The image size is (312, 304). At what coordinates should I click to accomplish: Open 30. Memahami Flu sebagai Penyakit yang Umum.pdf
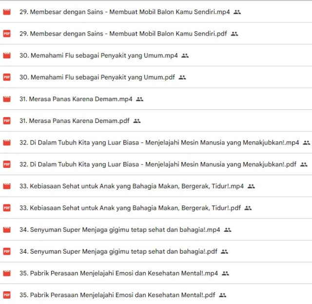(97, 77)
